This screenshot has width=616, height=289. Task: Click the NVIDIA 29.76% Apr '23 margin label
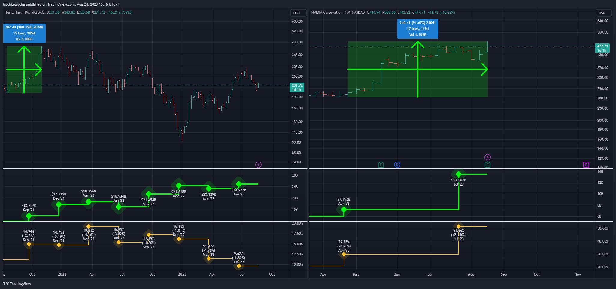pyautogui.click(x=344, y=246)
